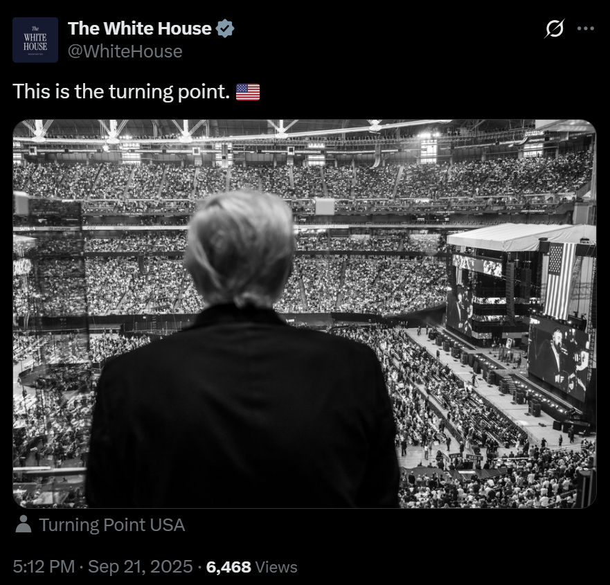The image size is (610, 585).
Task: Open Grok explain post icon
Action: (554, 28)
